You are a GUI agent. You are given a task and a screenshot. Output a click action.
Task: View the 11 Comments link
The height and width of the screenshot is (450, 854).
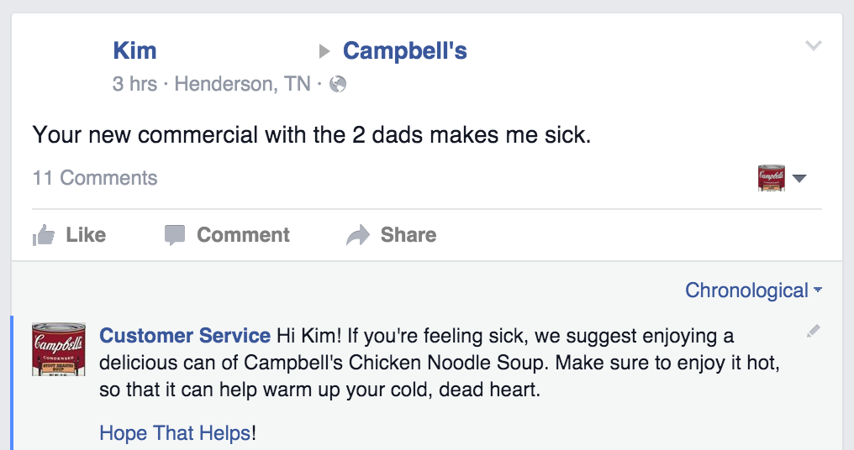(x=95, y=178)
